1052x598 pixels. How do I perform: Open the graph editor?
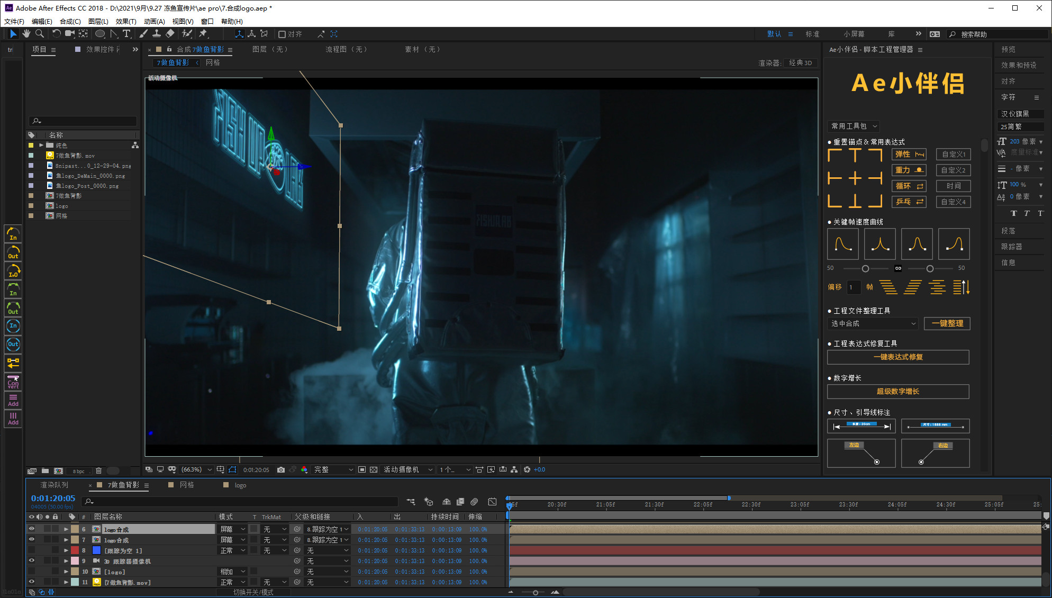coord(492,502)
